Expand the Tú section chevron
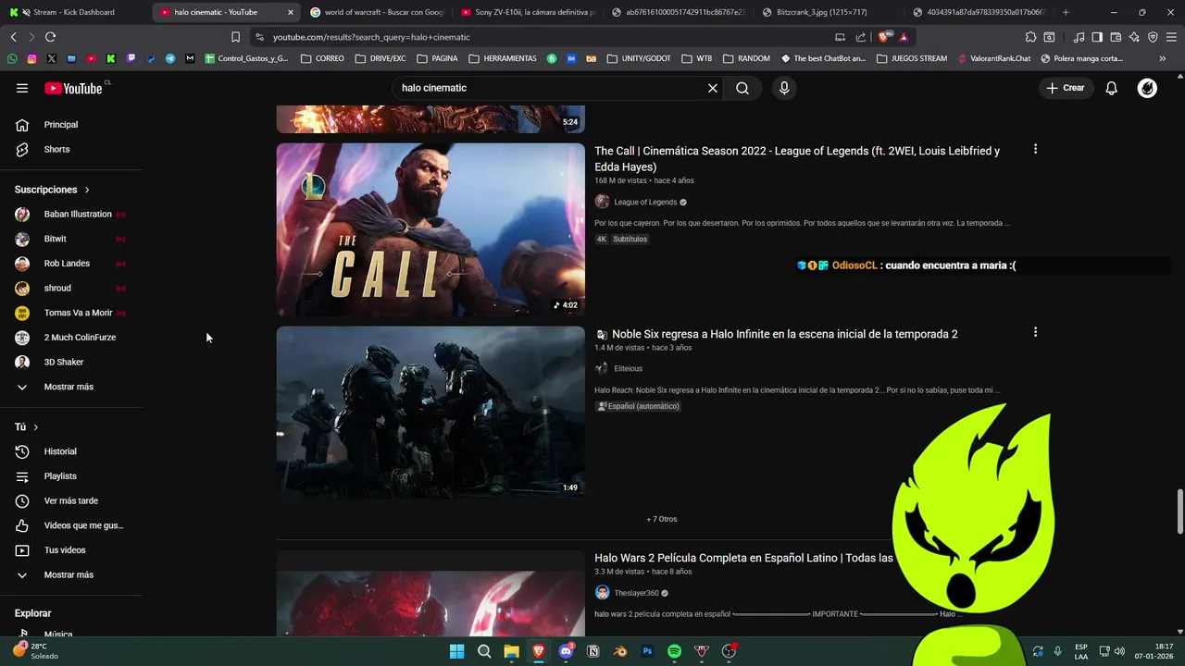1185x666 pixels. coord(36,427)
